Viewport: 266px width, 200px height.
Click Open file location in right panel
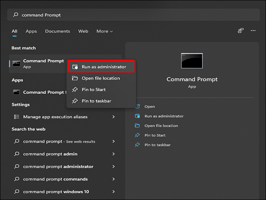[161, 126]
